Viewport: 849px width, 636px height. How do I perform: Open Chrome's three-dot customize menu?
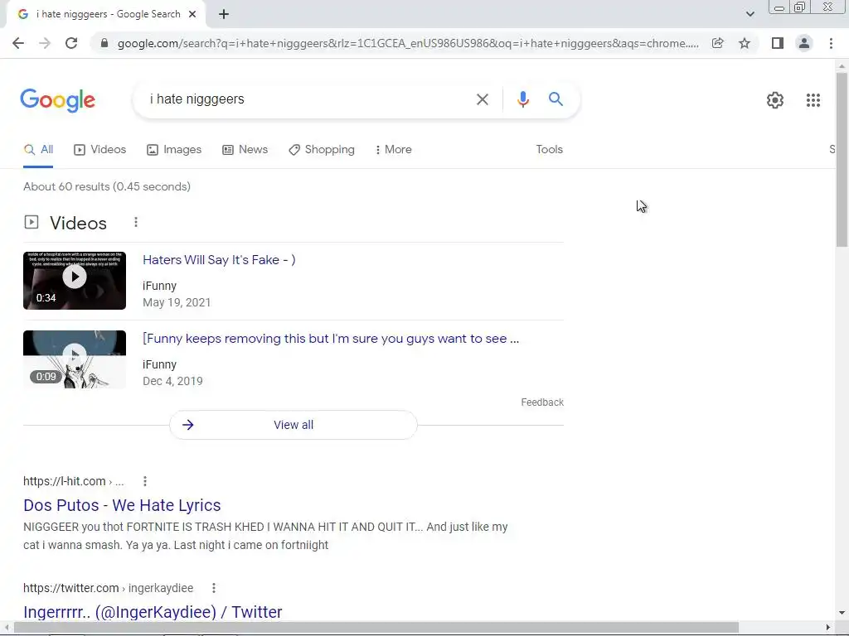tap(831, 43)
